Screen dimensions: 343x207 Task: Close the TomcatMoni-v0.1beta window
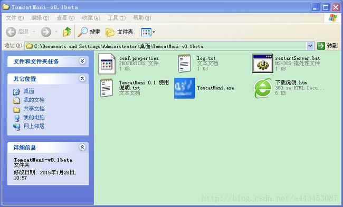point(336,7)
